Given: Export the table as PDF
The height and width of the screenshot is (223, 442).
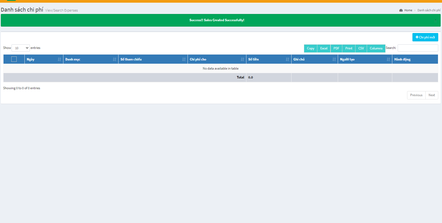Looking at the screenshot, I should click(336, 48).
